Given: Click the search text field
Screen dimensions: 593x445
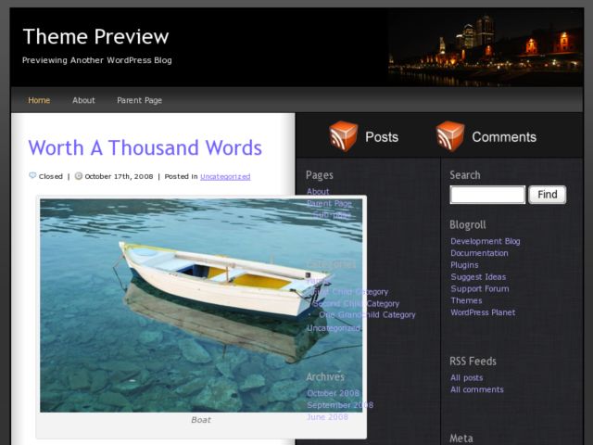Looking at the screenshot, I should [x=487, y=195].
